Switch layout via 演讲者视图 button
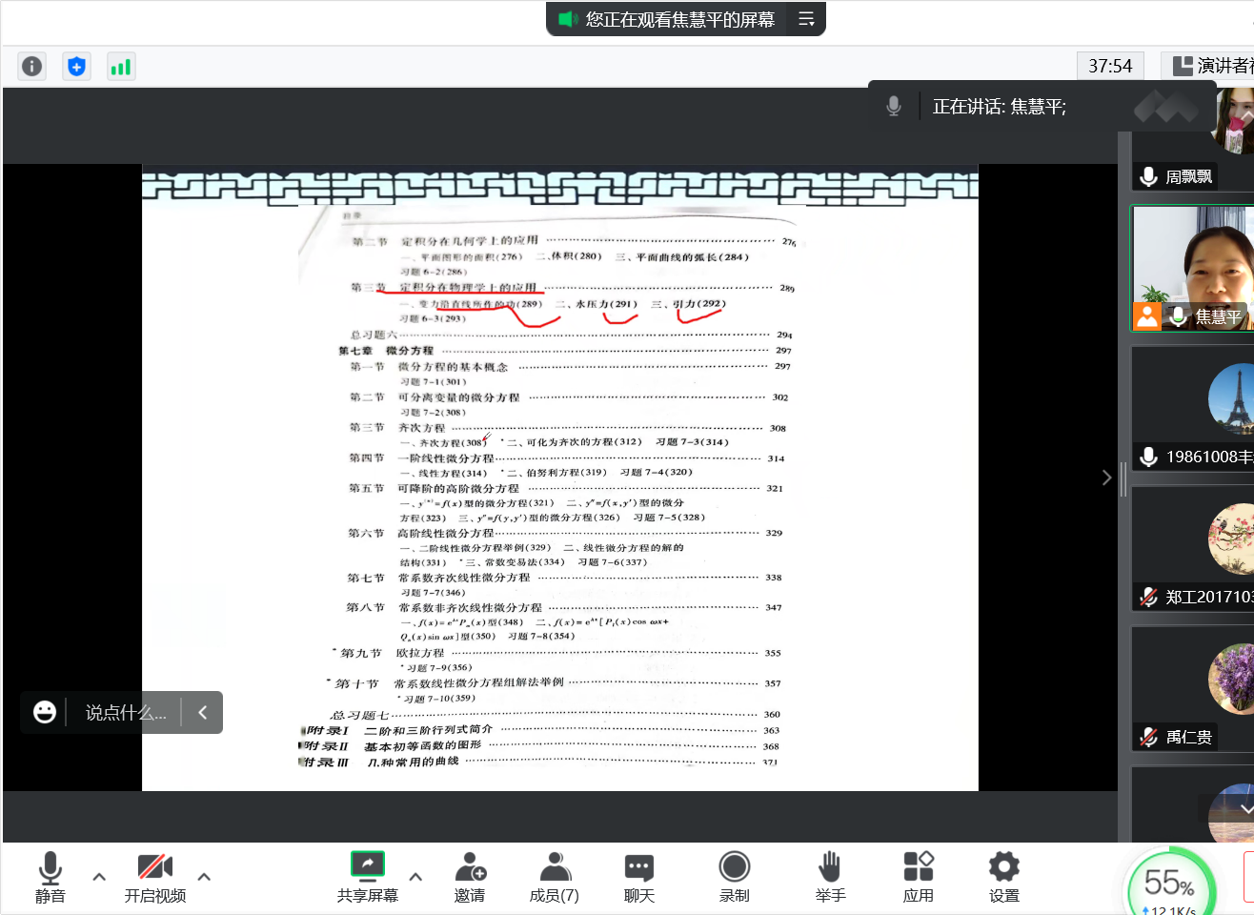The image size is (1254, 915). click(x=1209, y=66)
